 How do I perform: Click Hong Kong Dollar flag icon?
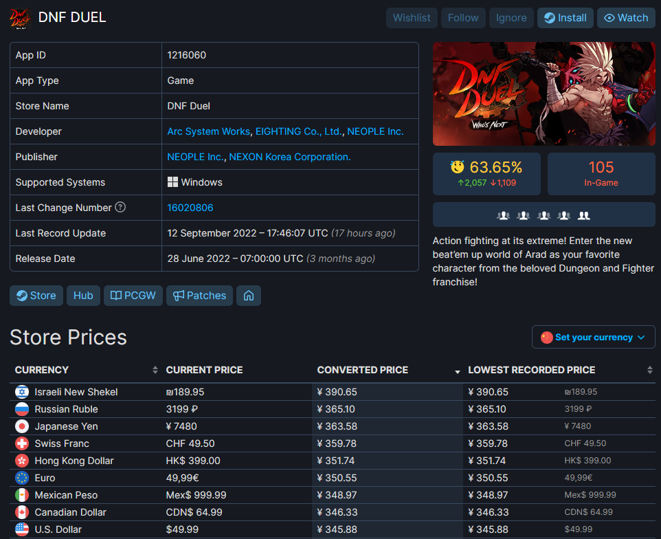tap(22, 461)
